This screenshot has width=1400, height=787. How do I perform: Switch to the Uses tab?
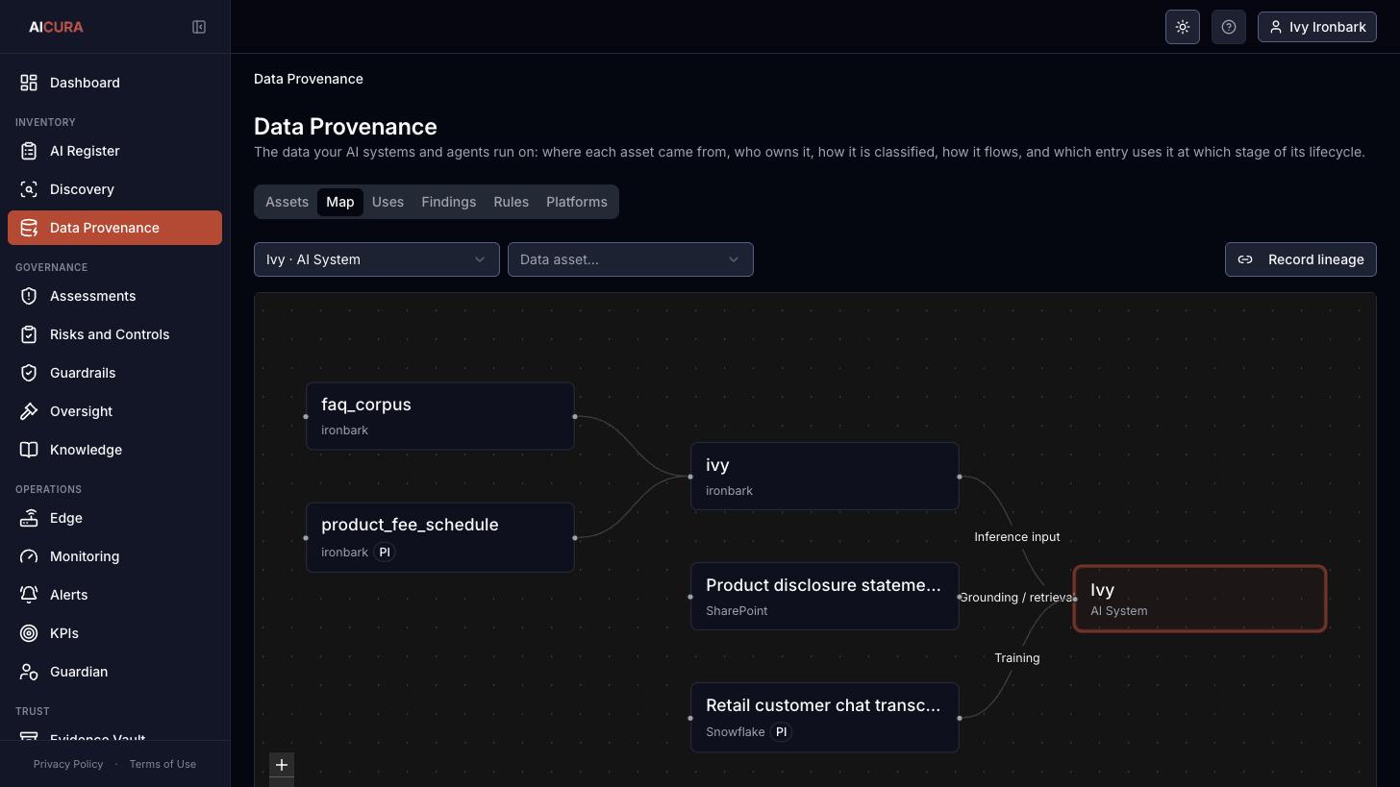(x=387, y=202)
